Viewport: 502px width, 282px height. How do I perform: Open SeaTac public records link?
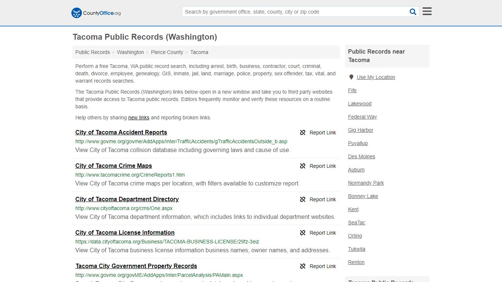[356, 223]
